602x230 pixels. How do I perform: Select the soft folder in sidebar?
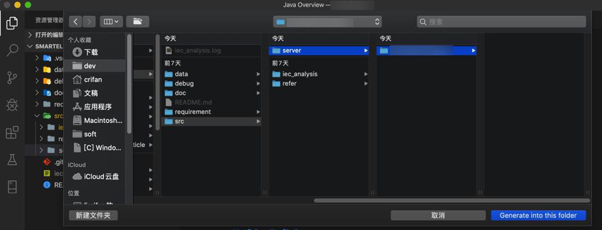coord(95,134)
